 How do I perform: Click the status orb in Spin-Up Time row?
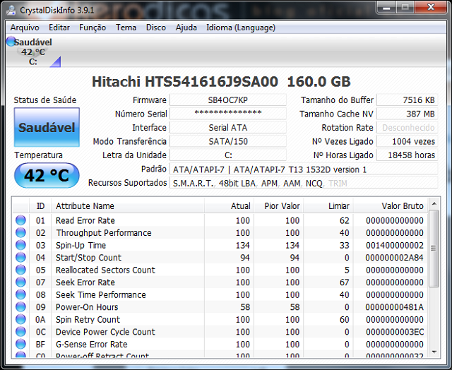tap(20, 245)
